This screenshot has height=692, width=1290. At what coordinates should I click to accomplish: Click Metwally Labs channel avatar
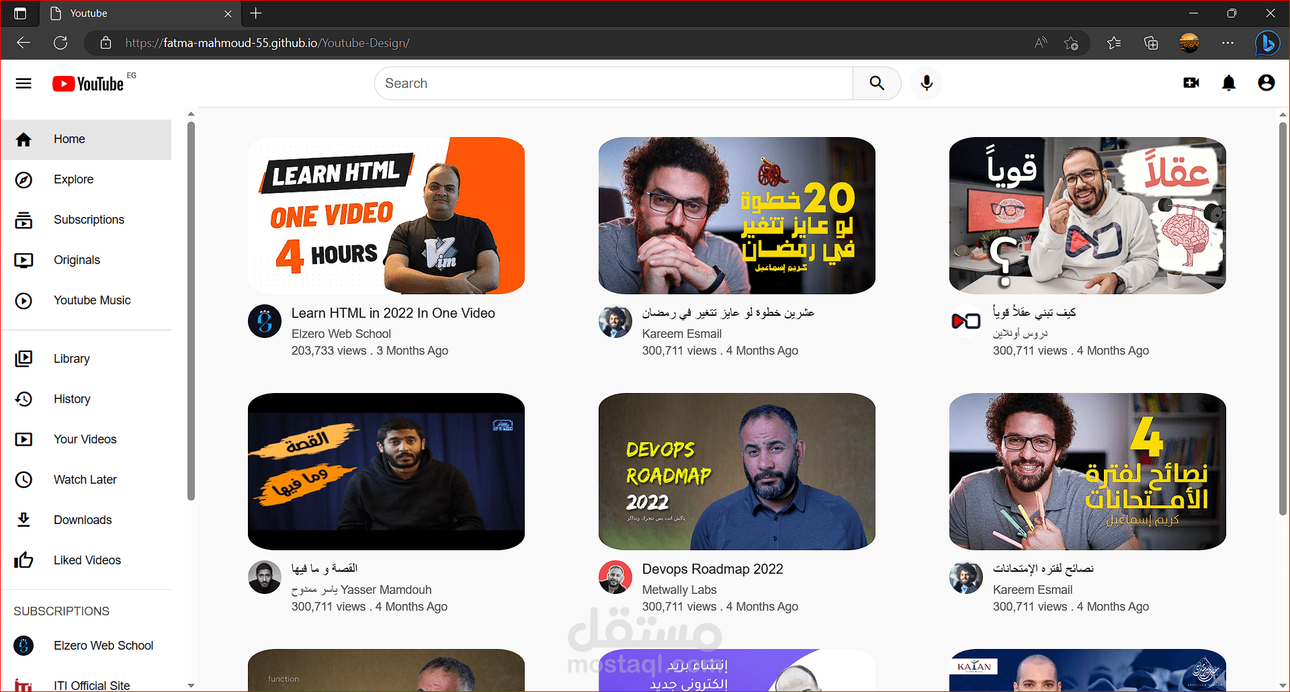point(615,577)
